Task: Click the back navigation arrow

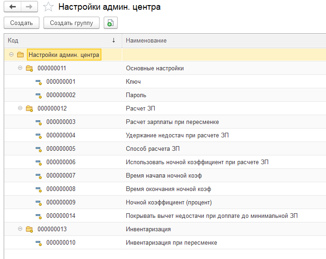Action: pyautogui.click(x=13, y=7)
